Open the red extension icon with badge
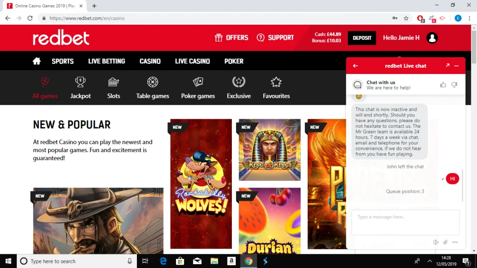 (420, 19)
